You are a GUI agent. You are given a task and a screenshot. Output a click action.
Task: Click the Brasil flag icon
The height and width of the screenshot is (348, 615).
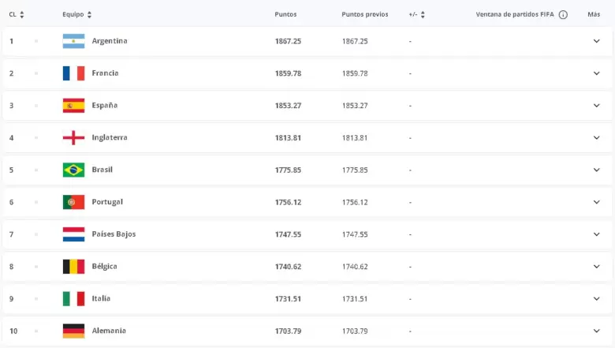pyautogui.click(x=74, y=170)
